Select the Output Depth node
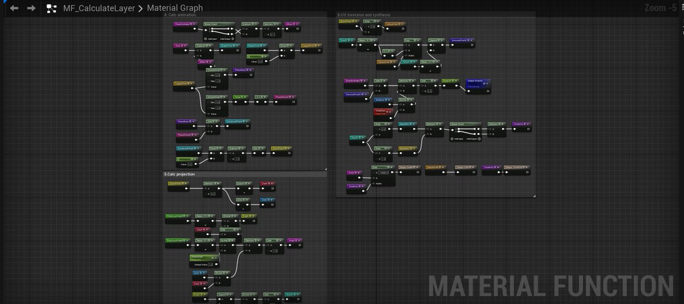 click(409, 170)
